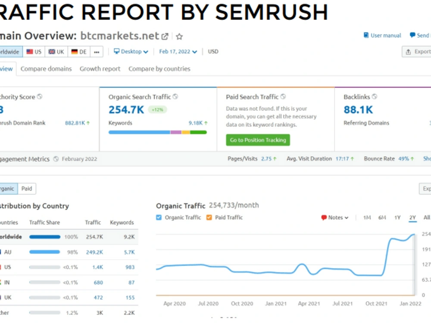Image resolution: width=431 pixels, height=323 pixels.
Task: Open Paid Search Traffic info icon
Action: coord(283,96)
